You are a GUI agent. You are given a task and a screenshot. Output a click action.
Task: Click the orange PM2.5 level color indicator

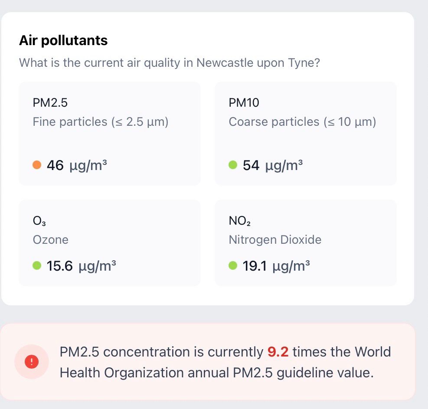37,165
